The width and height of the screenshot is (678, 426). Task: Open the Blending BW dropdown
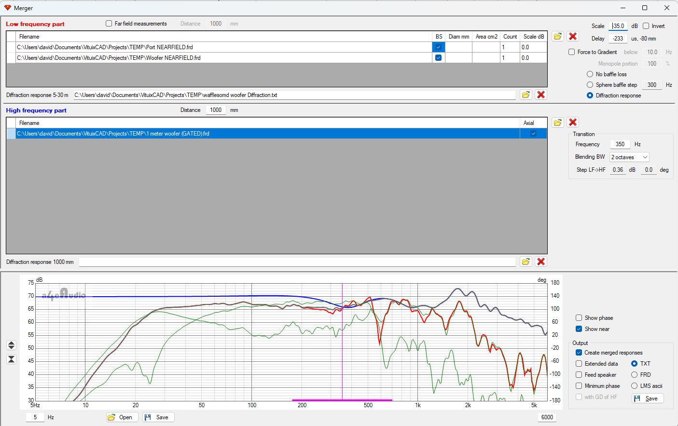[629, 157]
